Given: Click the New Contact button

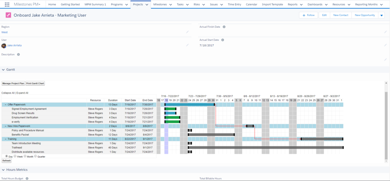Looking at the screenshot, I should (x=341, y=15).
